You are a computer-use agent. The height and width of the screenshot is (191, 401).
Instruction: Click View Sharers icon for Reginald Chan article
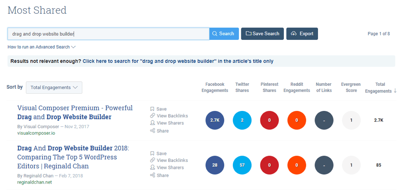pos(152,168)
